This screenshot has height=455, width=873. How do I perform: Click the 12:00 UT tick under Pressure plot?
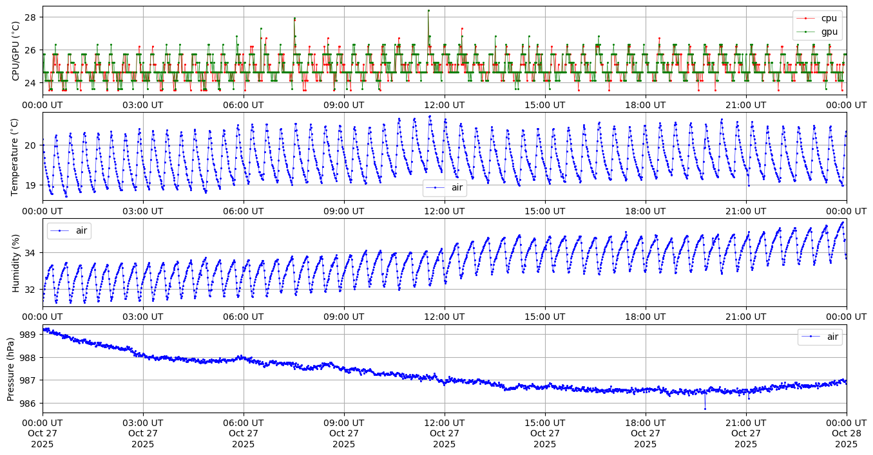point(445,422)
